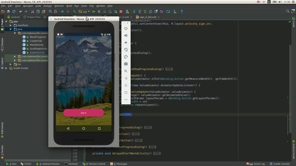The width and height of the screenshot is (296, 166).
Task: Open the Version Control tool window
Action: point(94,164)
